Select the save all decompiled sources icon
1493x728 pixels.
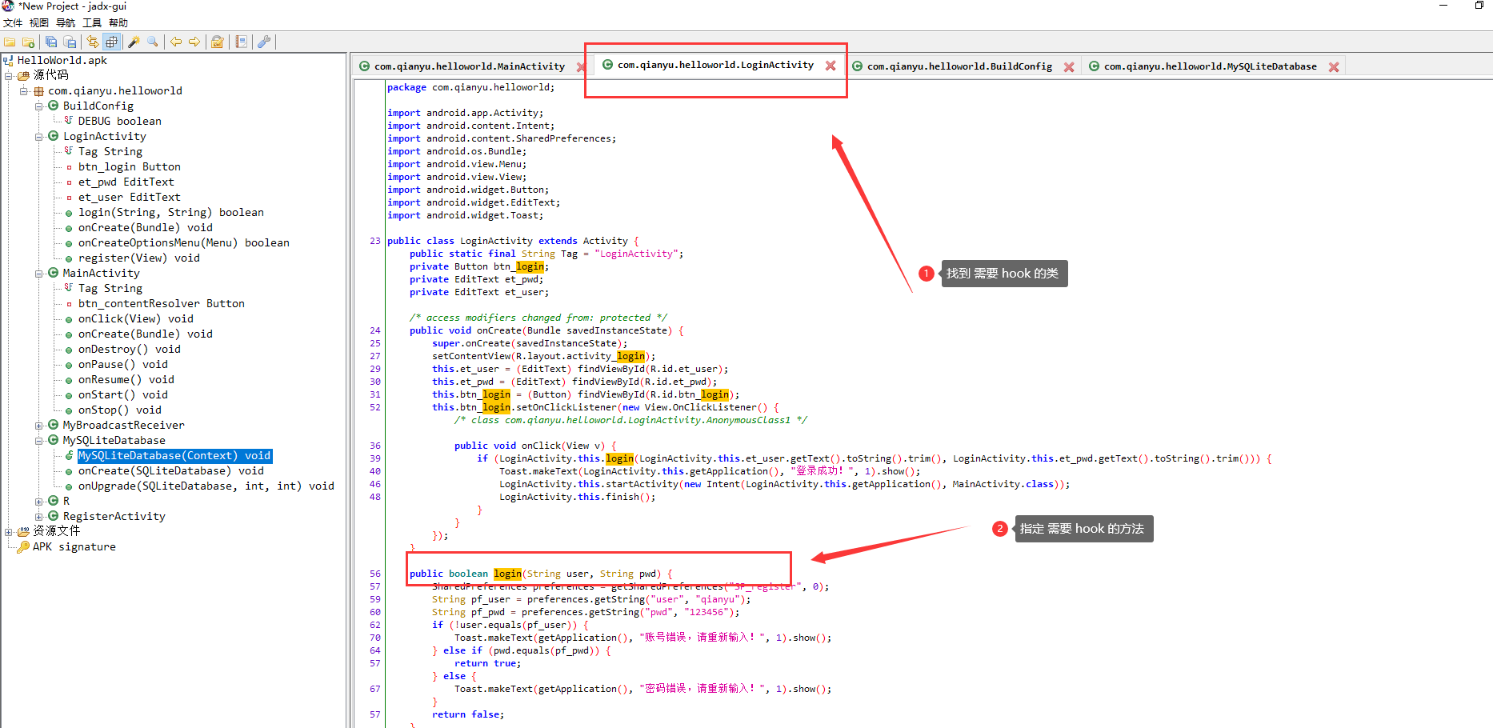(50, 42)
